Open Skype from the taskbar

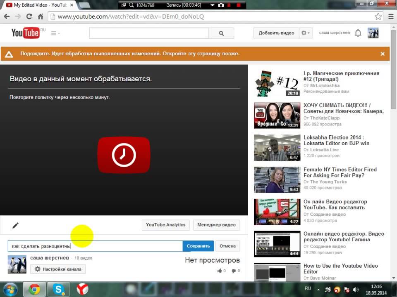point(58,290)
